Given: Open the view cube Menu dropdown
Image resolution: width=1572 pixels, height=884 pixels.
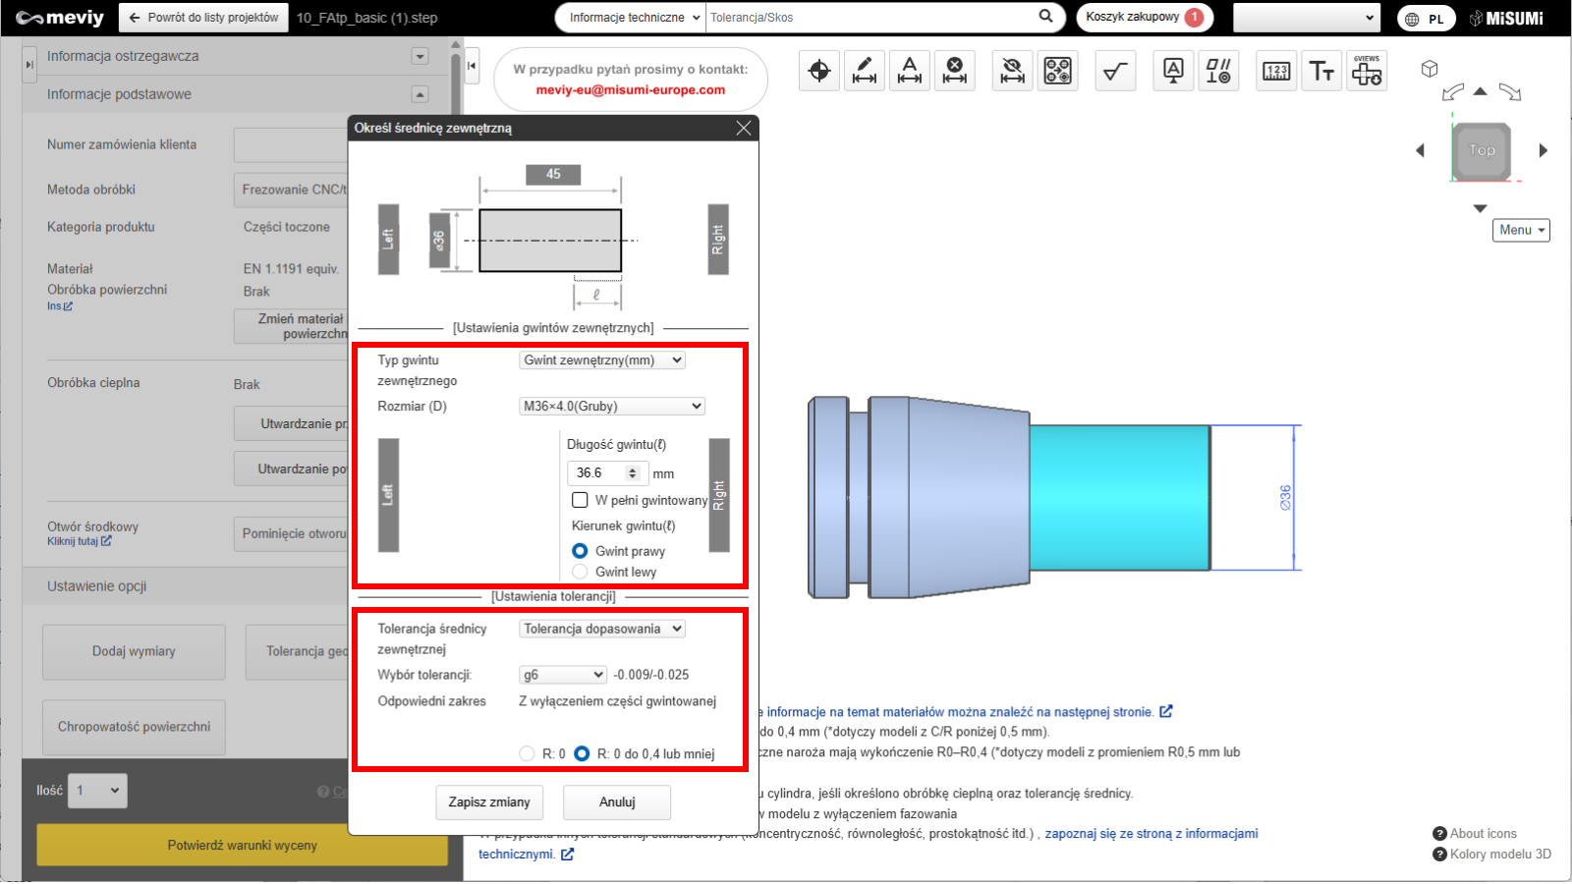Looking at the screenshot, I should coord(1521,230).
